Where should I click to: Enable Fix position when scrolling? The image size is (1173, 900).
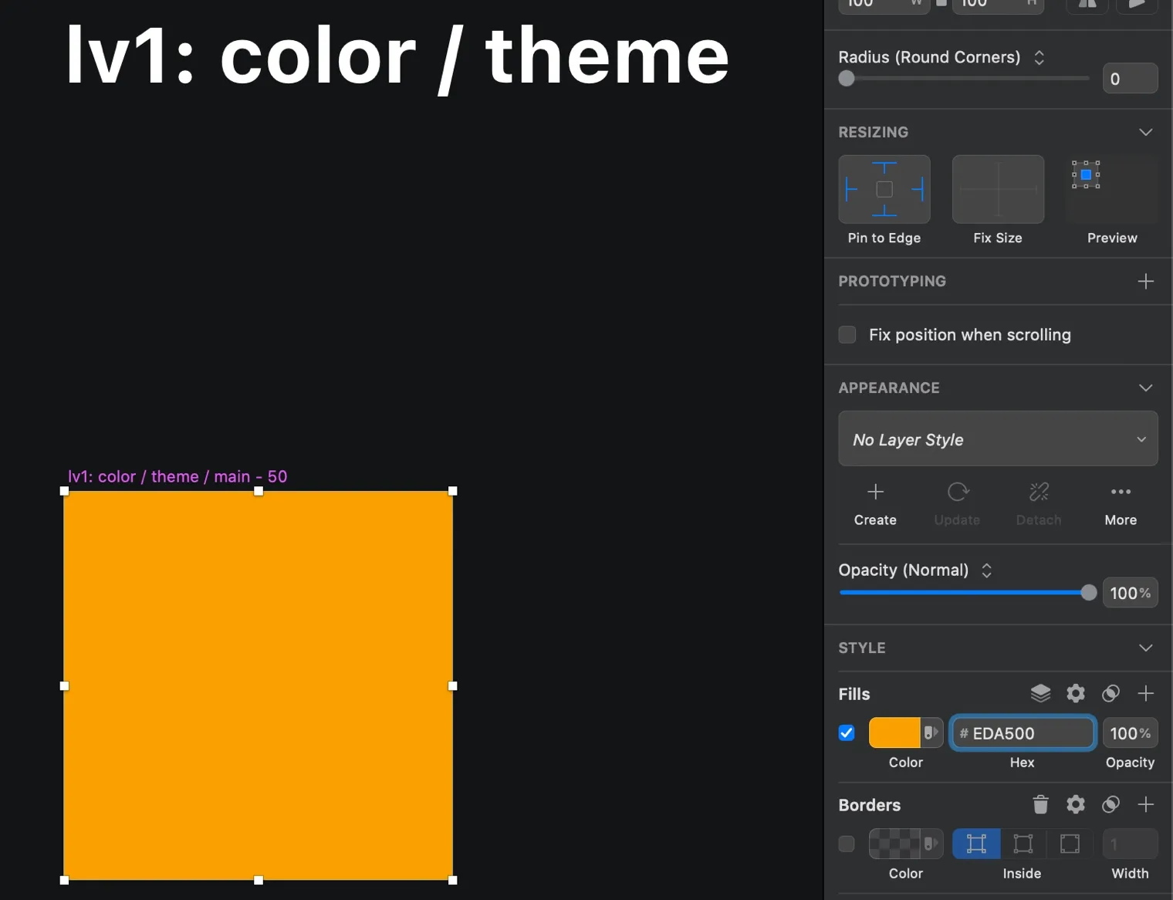(x=847, y=335)
